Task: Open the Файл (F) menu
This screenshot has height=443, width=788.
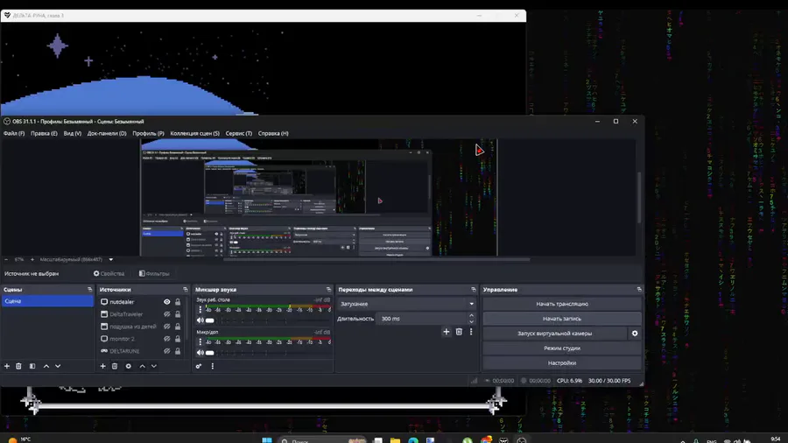Action: [14, 134]
